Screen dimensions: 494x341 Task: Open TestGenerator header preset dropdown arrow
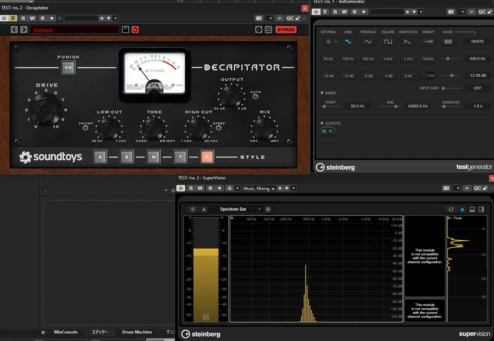click(x=421, y=12)
